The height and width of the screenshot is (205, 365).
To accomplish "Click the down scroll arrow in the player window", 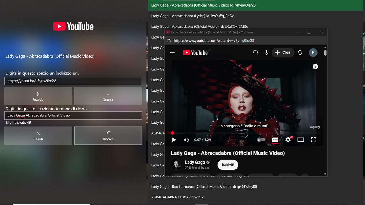I will coord(325,173).
